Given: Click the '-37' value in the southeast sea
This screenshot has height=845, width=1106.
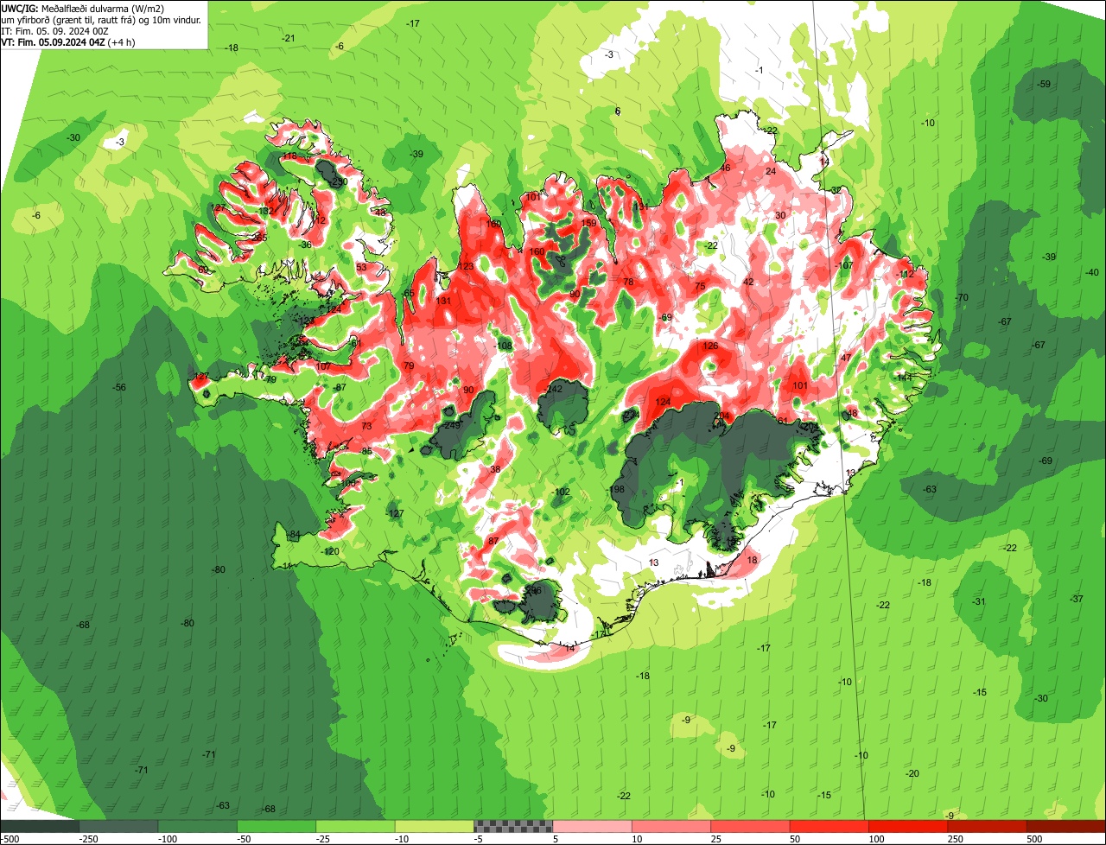Looking at the screenshot, I should [x=1076, y=599].
